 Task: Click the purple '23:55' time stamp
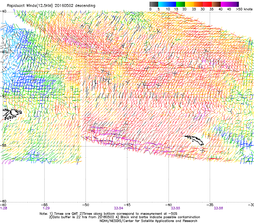(x=176, y=208)
